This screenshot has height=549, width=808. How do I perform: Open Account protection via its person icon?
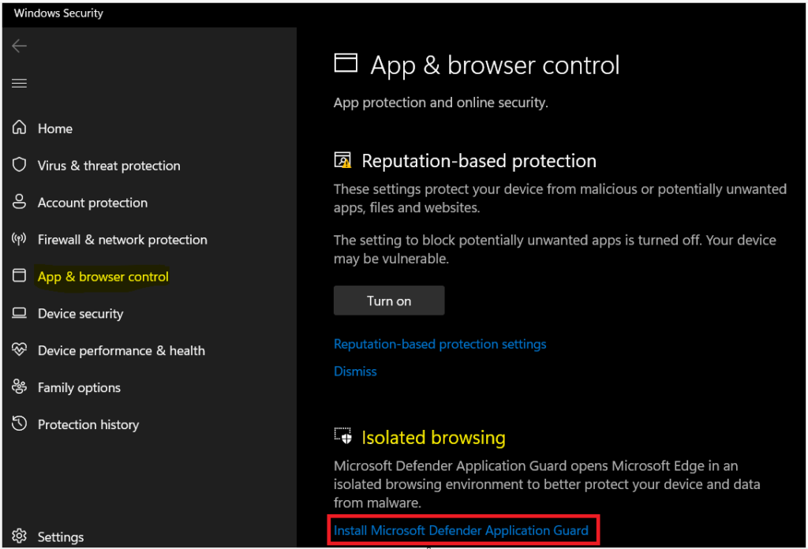coord(20,202)
